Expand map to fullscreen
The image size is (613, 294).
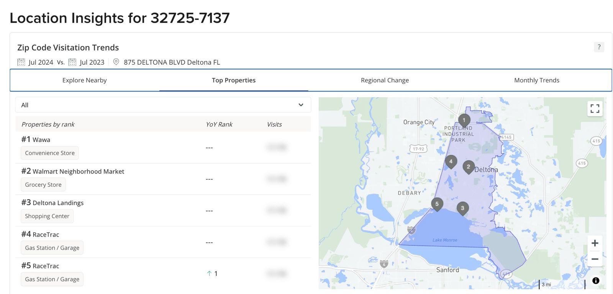pyautogui.click(x=595, y=109)
